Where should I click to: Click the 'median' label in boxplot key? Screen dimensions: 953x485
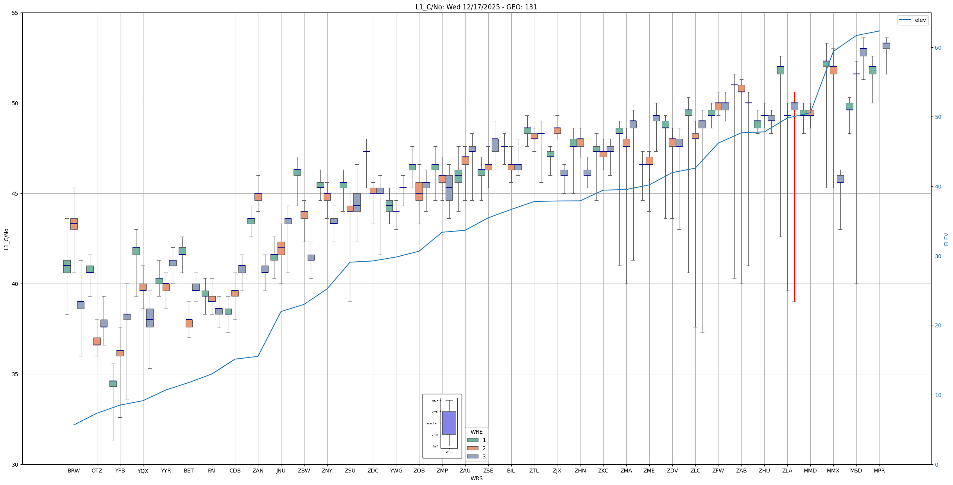click(432, 423)
